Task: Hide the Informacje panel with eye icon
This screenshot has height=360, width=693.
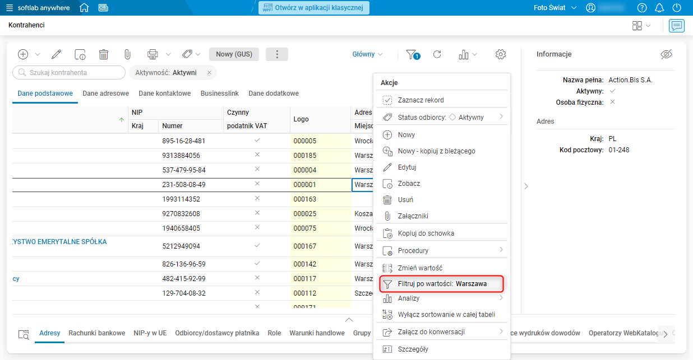Action: tap(666, 54)
